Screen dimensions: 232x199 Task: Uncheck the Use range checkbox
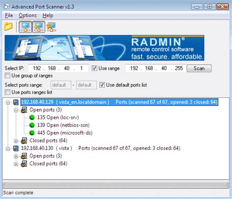point(94,68)
